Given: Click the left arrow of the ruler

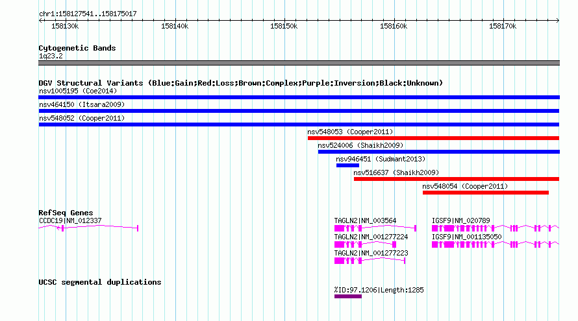Looking at the screenshot, I should coord(40,20).
